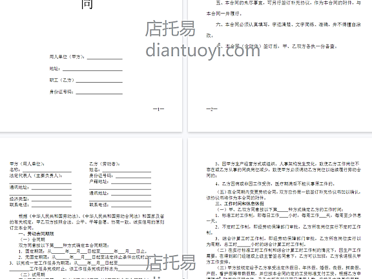Click the line "1. 固定期限"
Image resolution: width=372 pixels, height=279 pixels.
point(83,251)
